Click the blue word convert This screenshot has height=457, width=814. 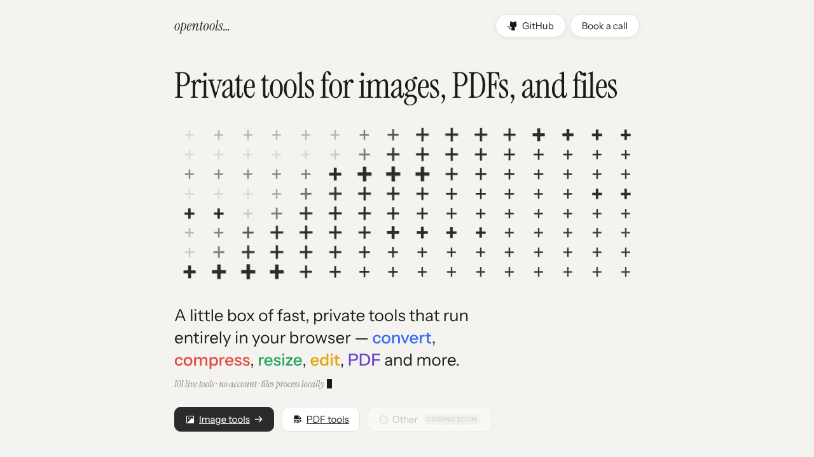(x=402, y=338)
